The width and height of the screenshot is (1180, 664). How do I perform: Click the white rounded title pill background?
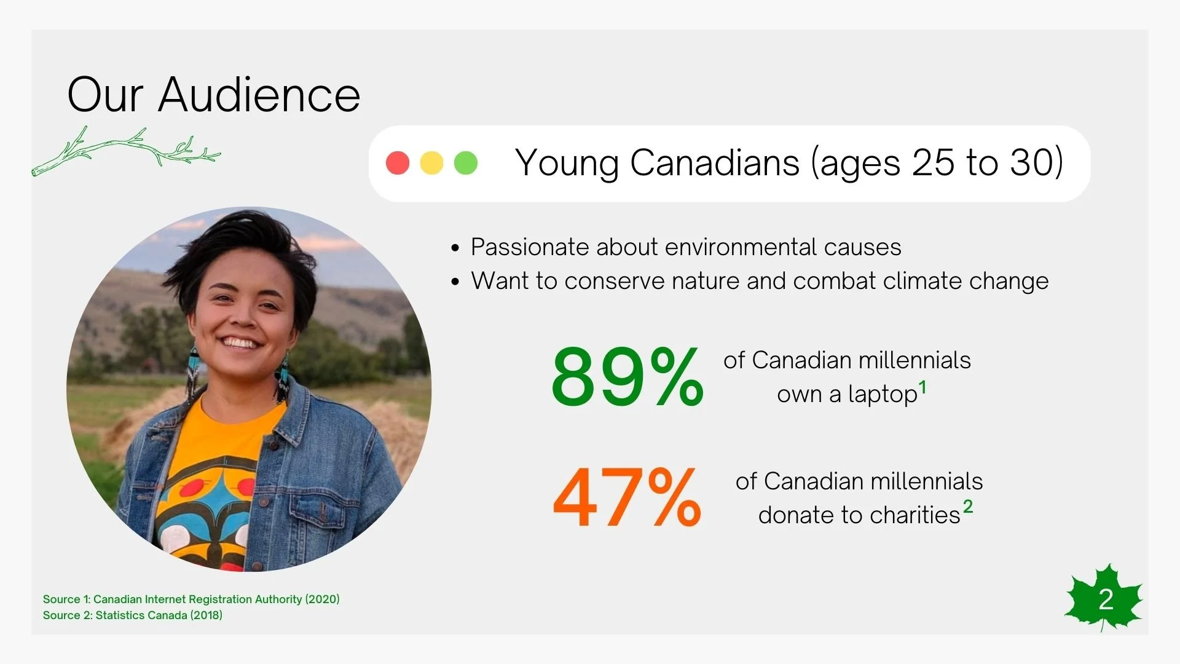[730, 164]
